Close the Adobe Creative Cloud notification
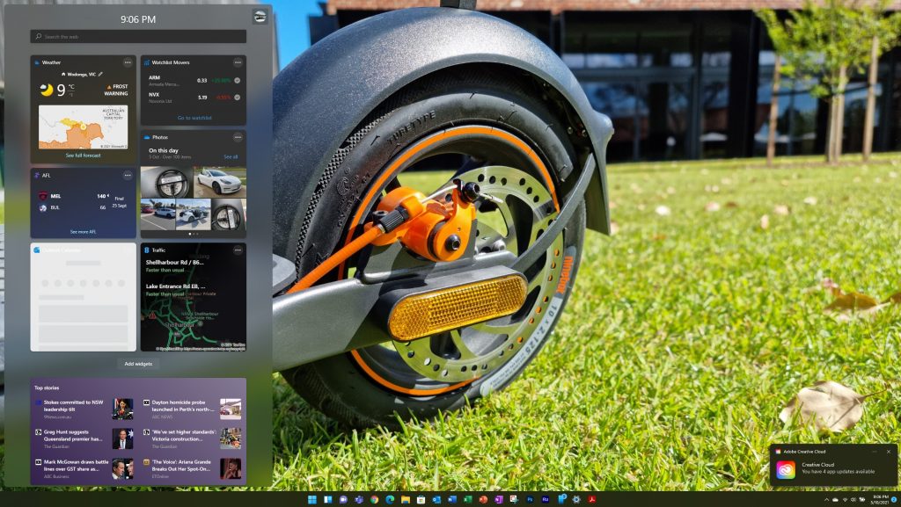Screen dimensions: 901x507 889,452
